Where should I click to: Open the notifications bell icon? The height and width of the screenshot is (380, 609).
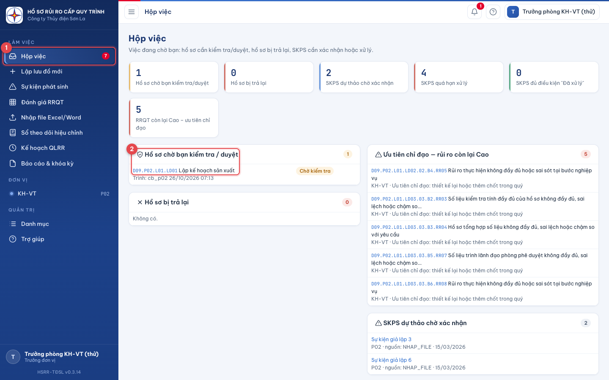click(475, 12)
